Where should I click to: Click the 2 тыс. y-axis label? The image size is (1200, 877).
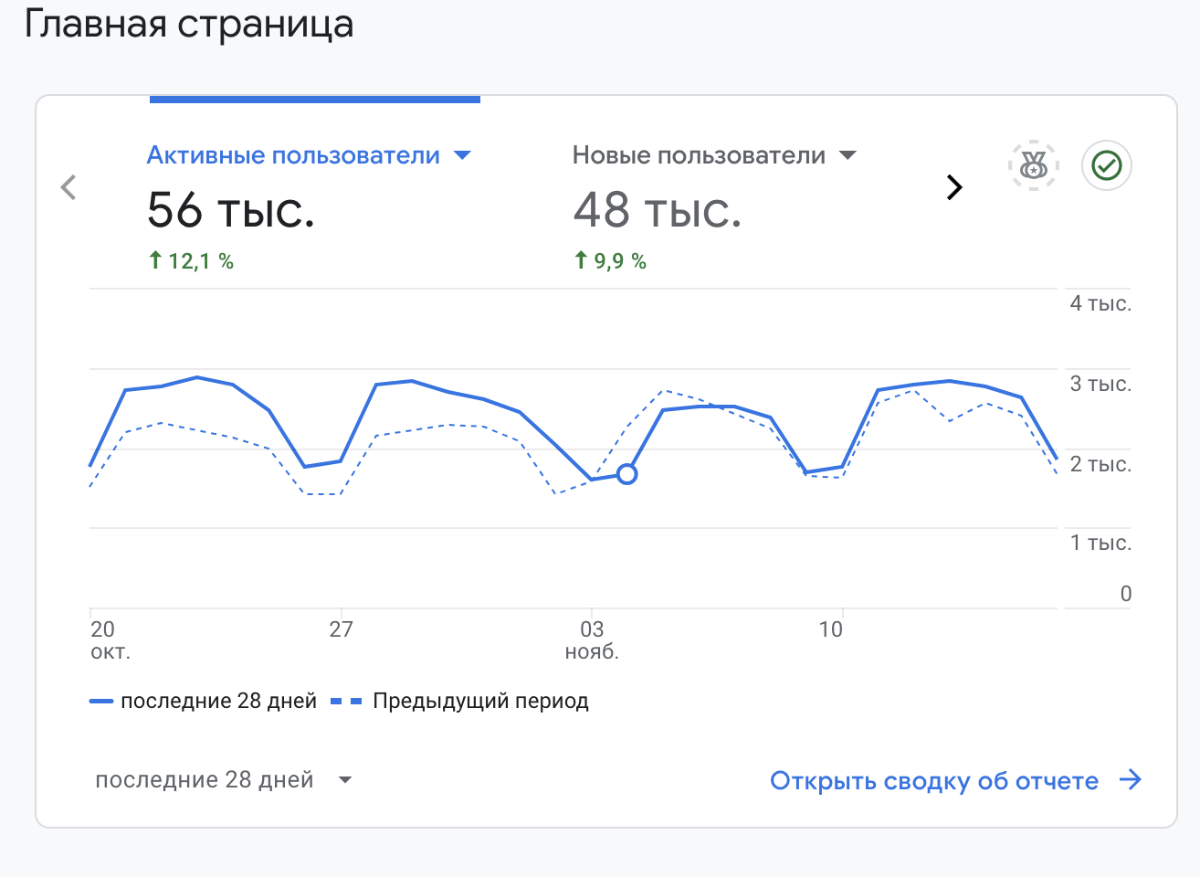[1100, 464]
